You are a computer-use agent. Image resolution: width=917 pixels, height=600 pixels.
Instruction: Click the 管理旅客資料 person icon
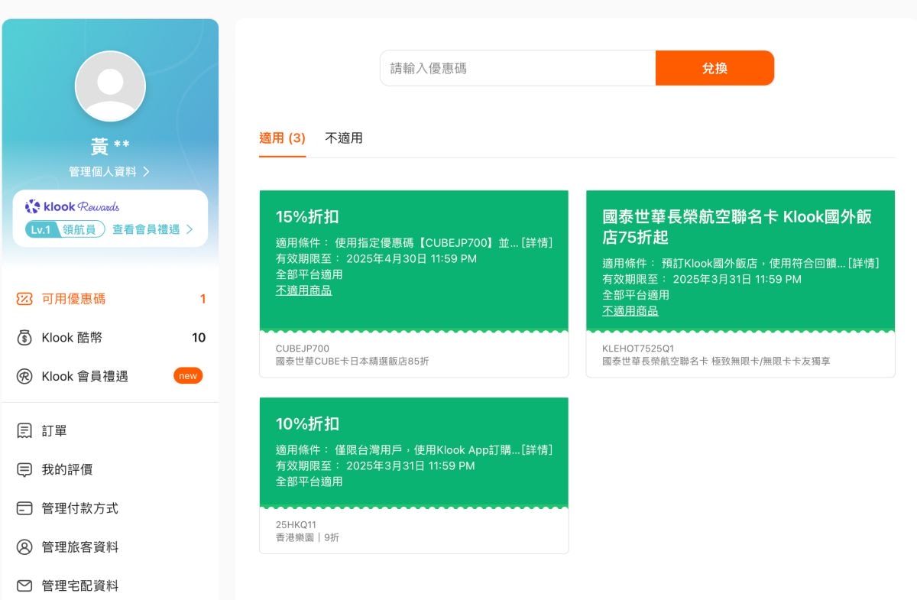click(x=24, y=547)
